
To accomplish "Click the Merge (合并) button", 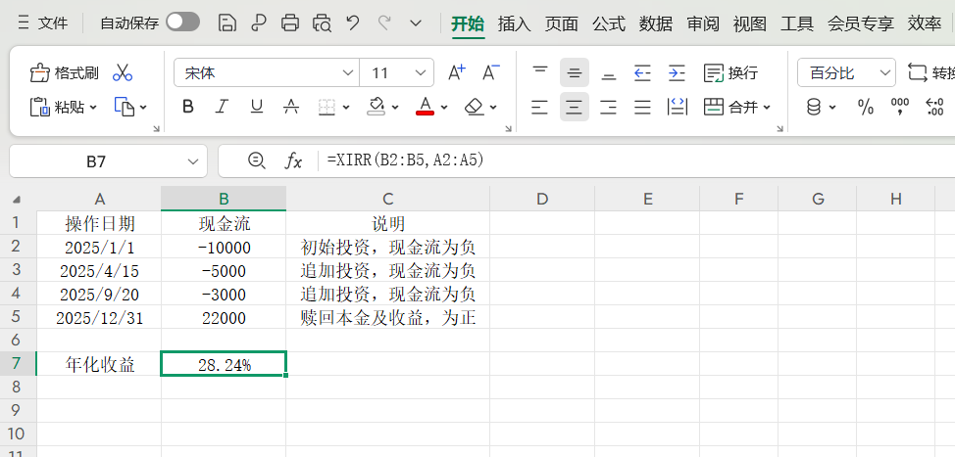I will pyautogui.click(x=737, y=107).
